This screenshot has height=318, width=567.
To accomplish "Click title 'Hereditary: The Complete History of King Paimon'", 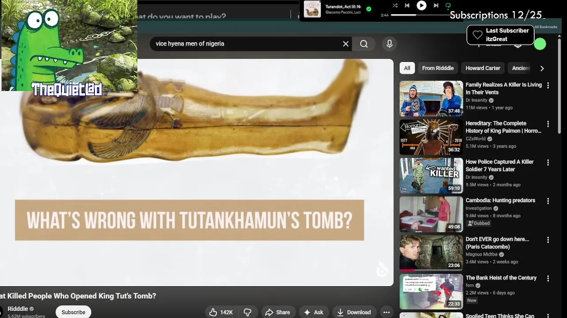I will click(503, 127).
